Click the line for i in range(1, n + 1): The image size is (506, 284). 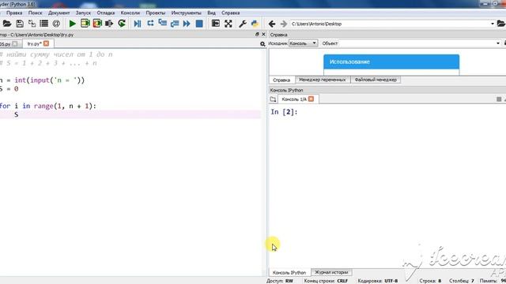point(48,106)
